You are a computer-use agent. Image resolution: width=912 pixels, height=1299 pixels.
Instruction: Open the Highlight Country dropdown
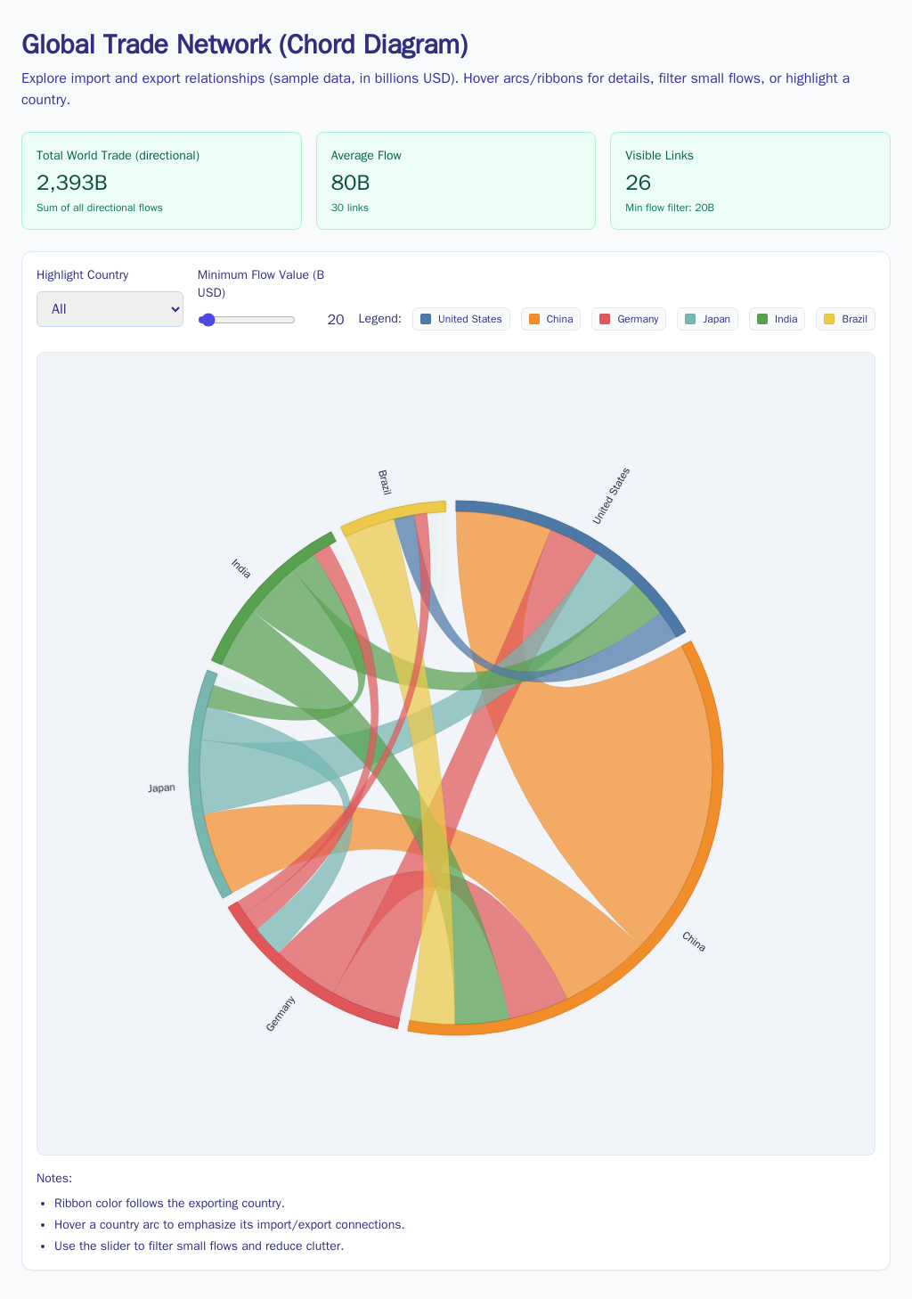pos(110,309)
